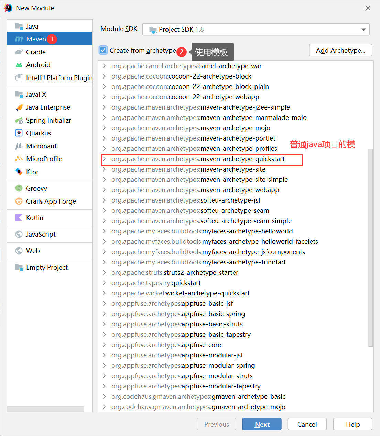Click the Groovy G icon
The width and height of the screenshot is (380, 436).
tap(19, 188)
